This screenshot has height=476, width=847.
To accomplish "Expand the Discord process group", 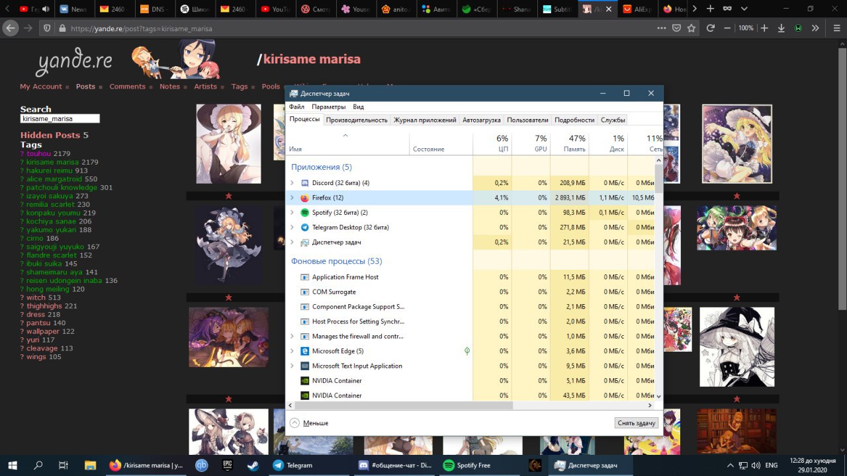I will 292,183.
